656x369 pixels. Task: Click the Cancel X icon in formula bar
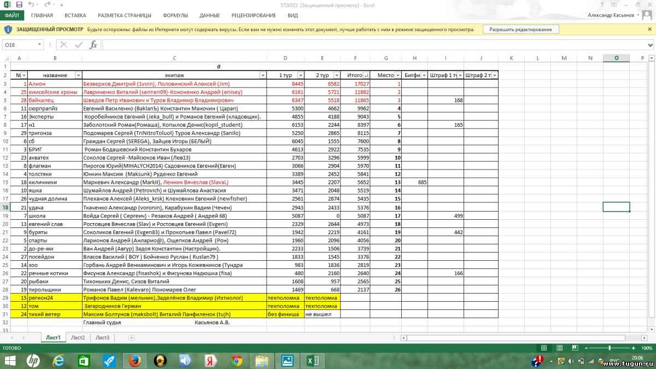tap(64, 45)
